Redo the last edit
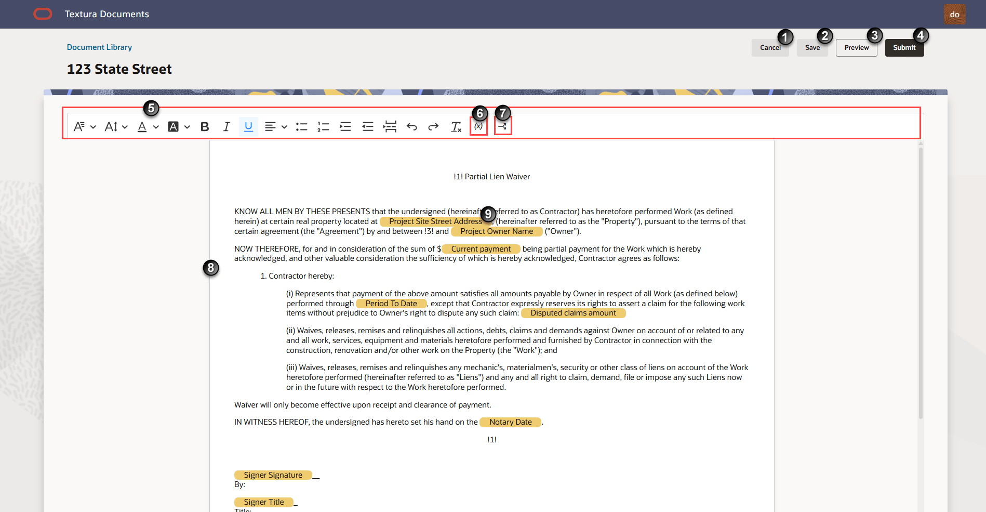Viewport: 986px width, 512px height. [x=433, y=126]
